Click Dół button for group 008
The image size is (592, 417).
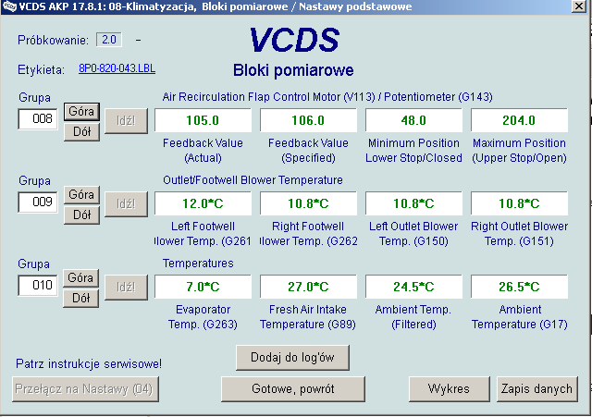[81, 131]
